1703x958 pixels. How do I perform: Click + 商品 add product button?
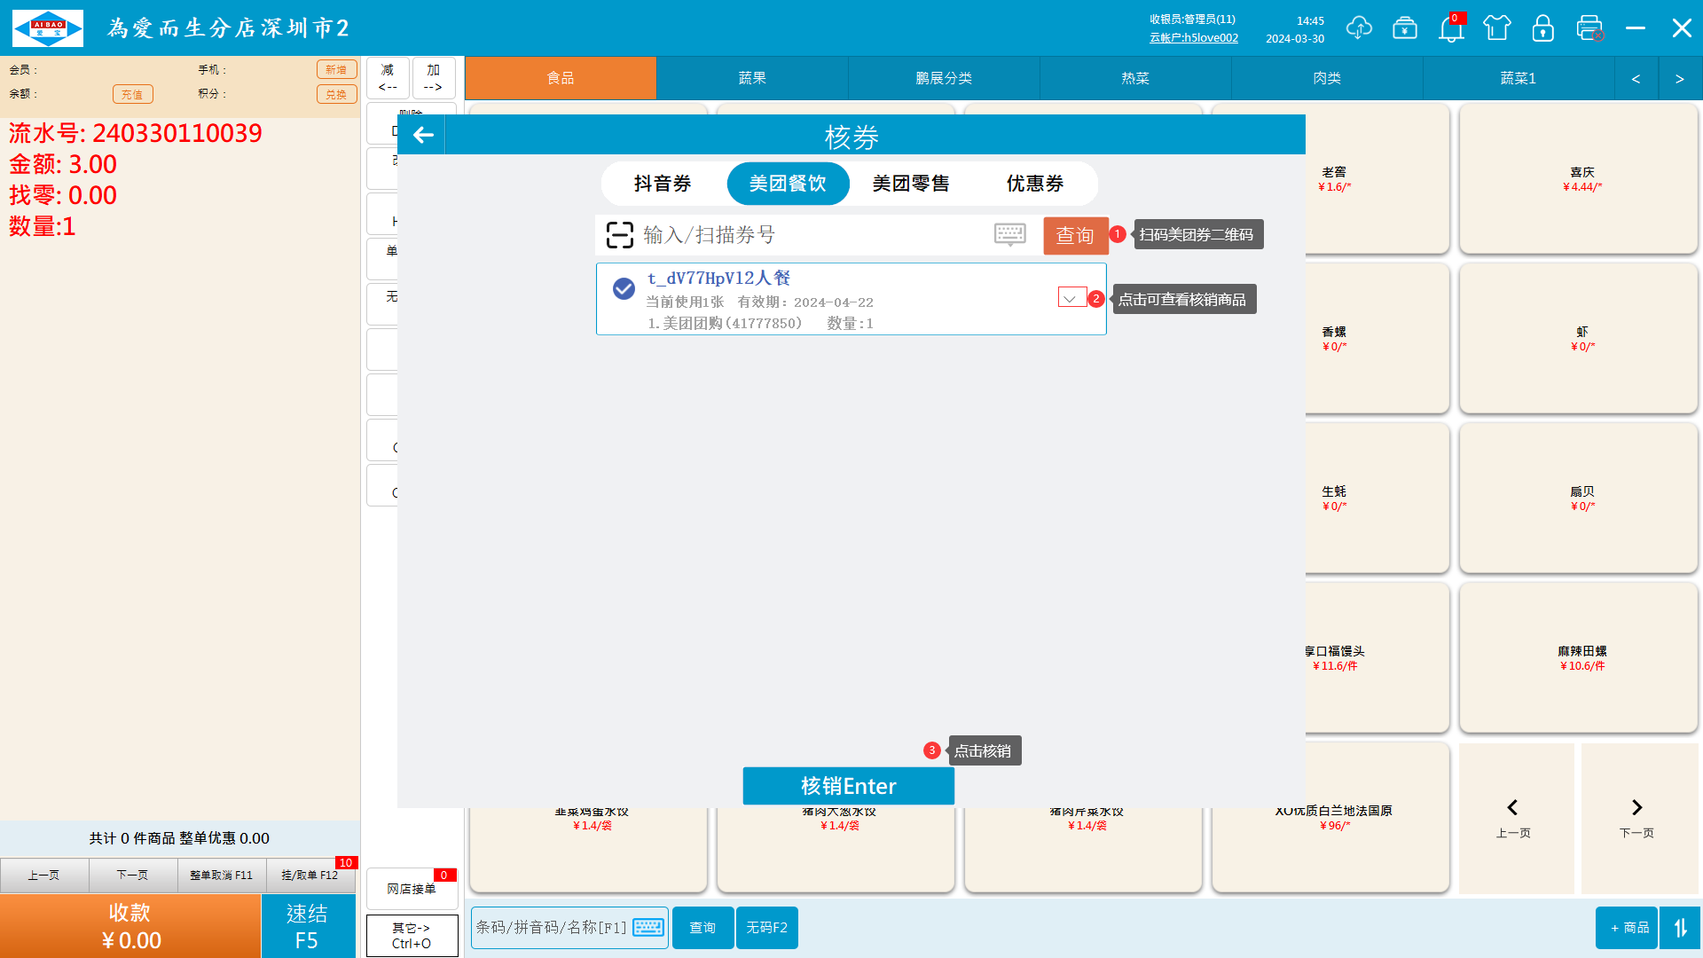(1627, 928)
